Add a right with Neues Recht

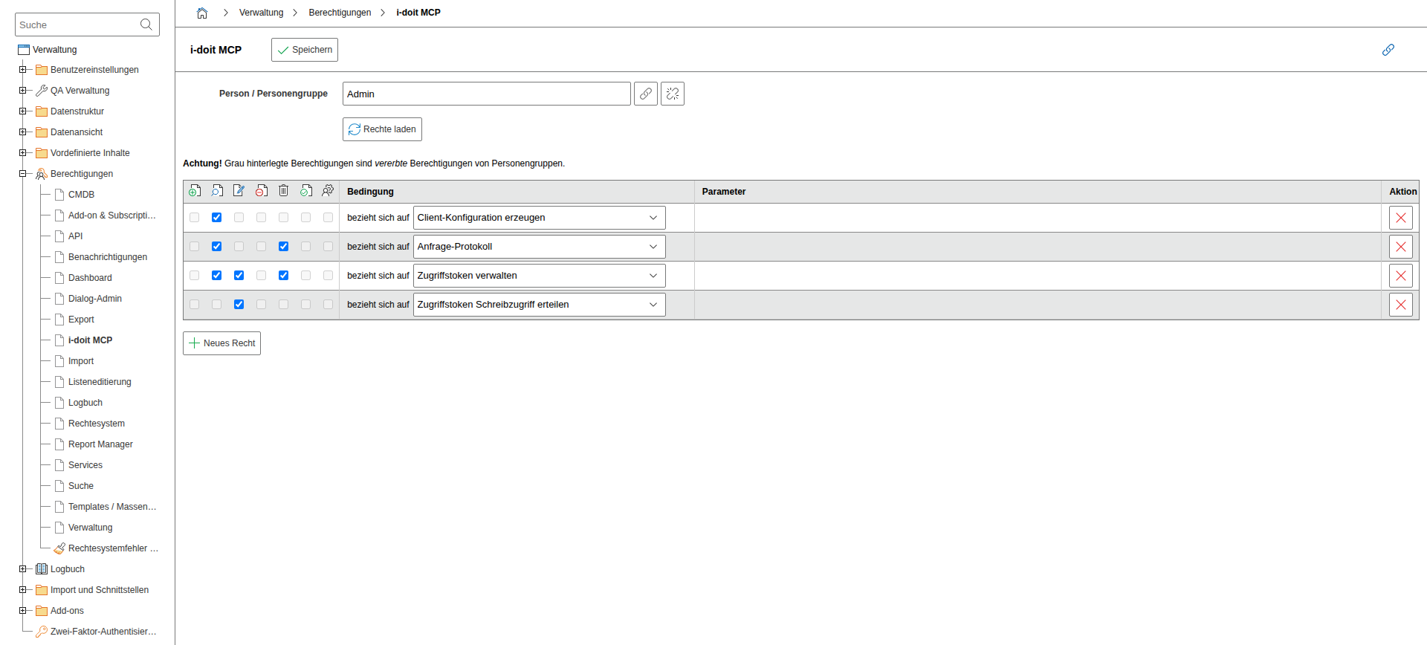tap(221, 343)
